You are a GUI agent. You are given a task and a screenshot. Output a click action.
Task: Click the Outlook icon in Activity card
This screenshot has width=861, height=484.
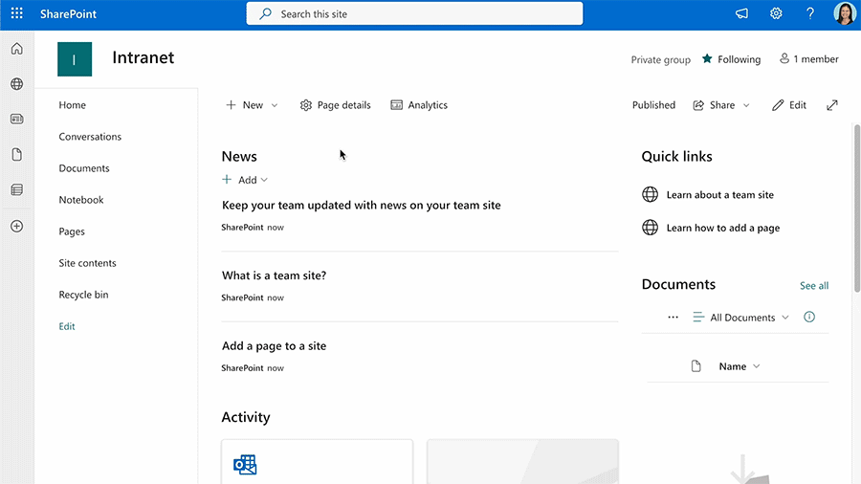tap(245, 464)
